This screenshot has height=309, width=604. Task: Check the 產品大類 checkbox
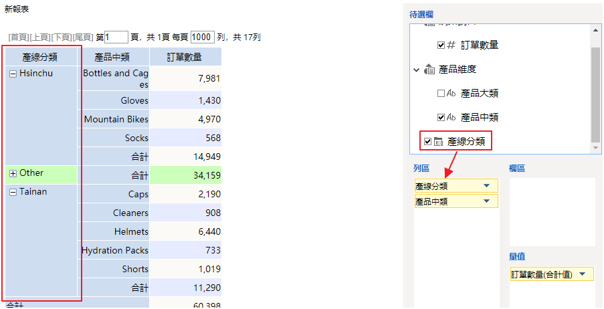point(441,94)
